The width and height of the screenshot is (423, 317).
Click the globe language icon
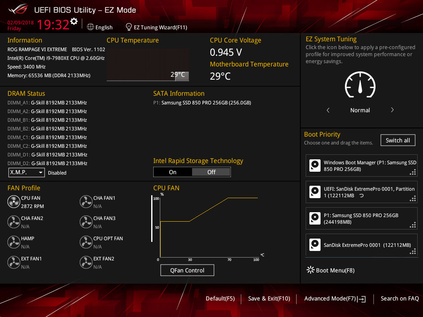pos(90,27)
